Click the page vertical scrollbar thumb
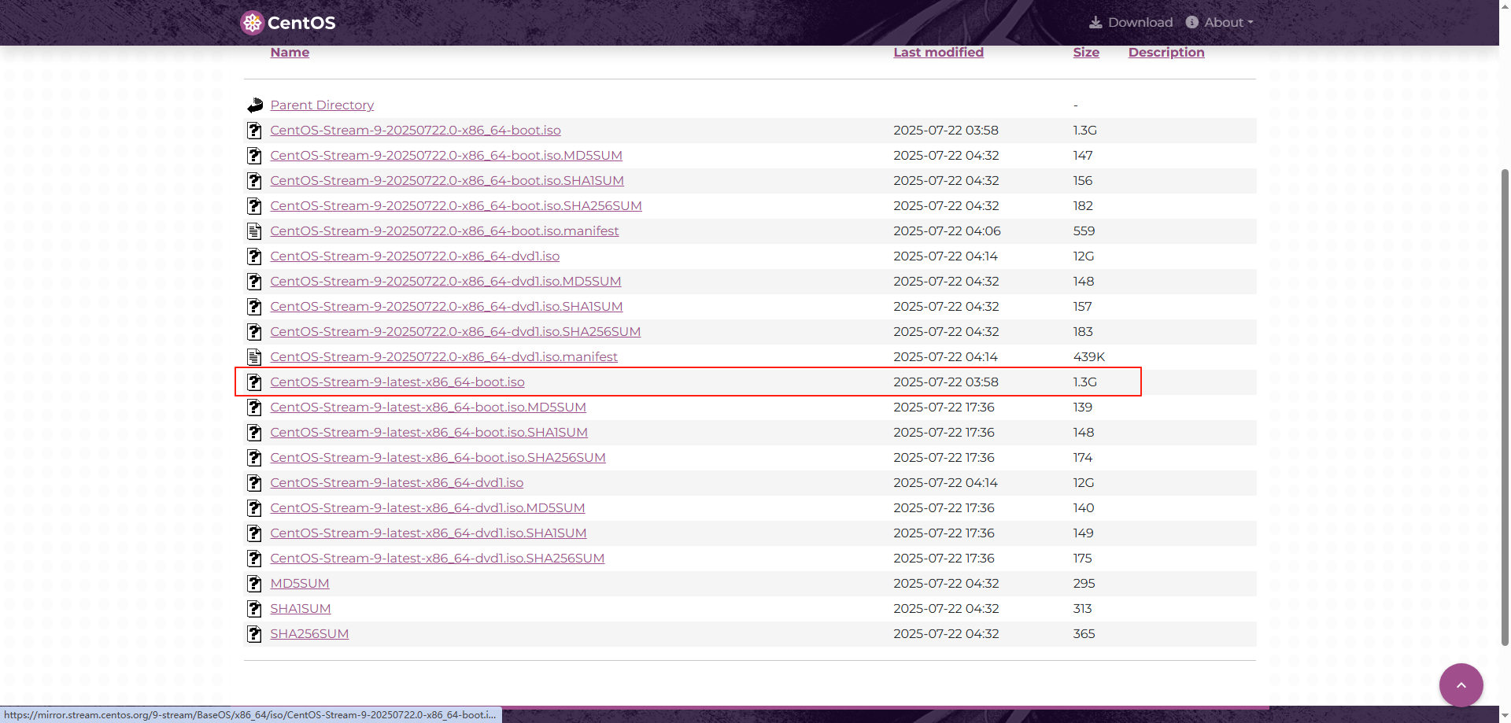 1505,407
